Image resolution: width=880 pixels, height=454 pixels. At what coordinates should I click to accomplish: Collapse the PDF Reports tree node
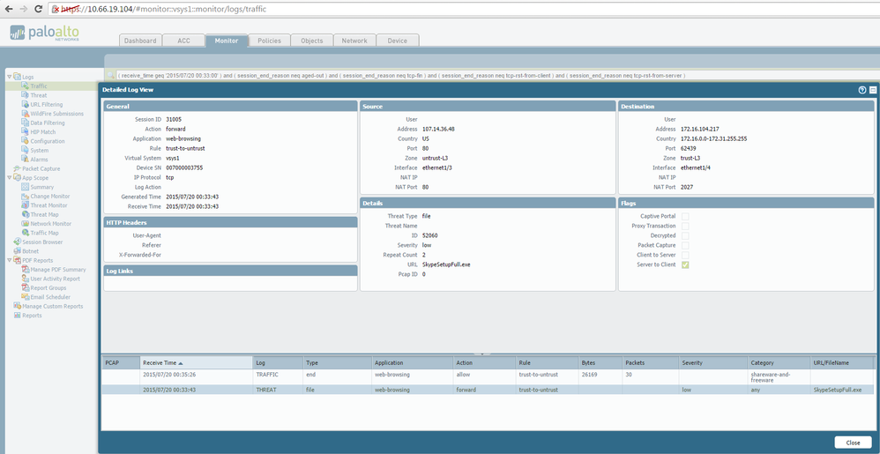click(9, 260)
